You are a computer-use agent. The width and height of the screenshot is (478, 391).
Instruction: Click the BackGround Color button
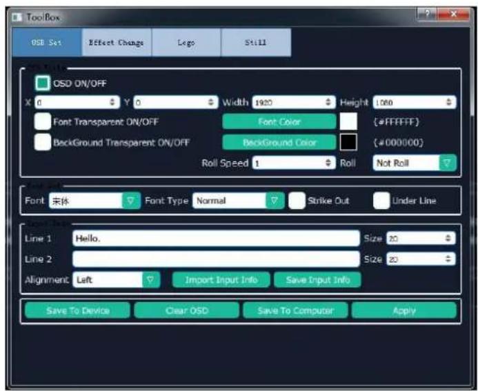click(279, 142)
